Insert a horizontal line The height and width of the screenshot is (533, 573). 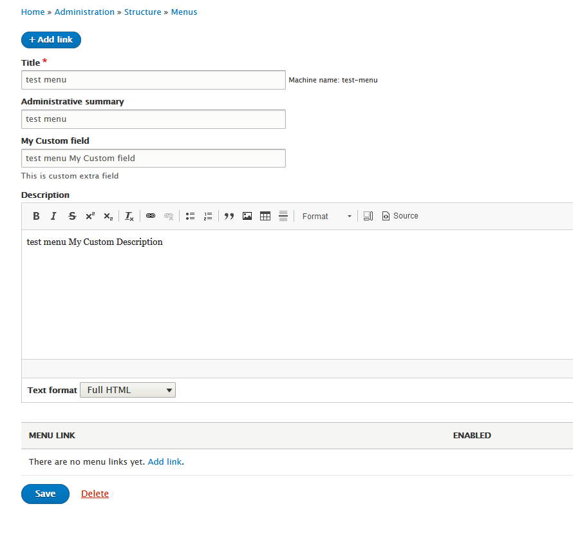pos(283,217)
